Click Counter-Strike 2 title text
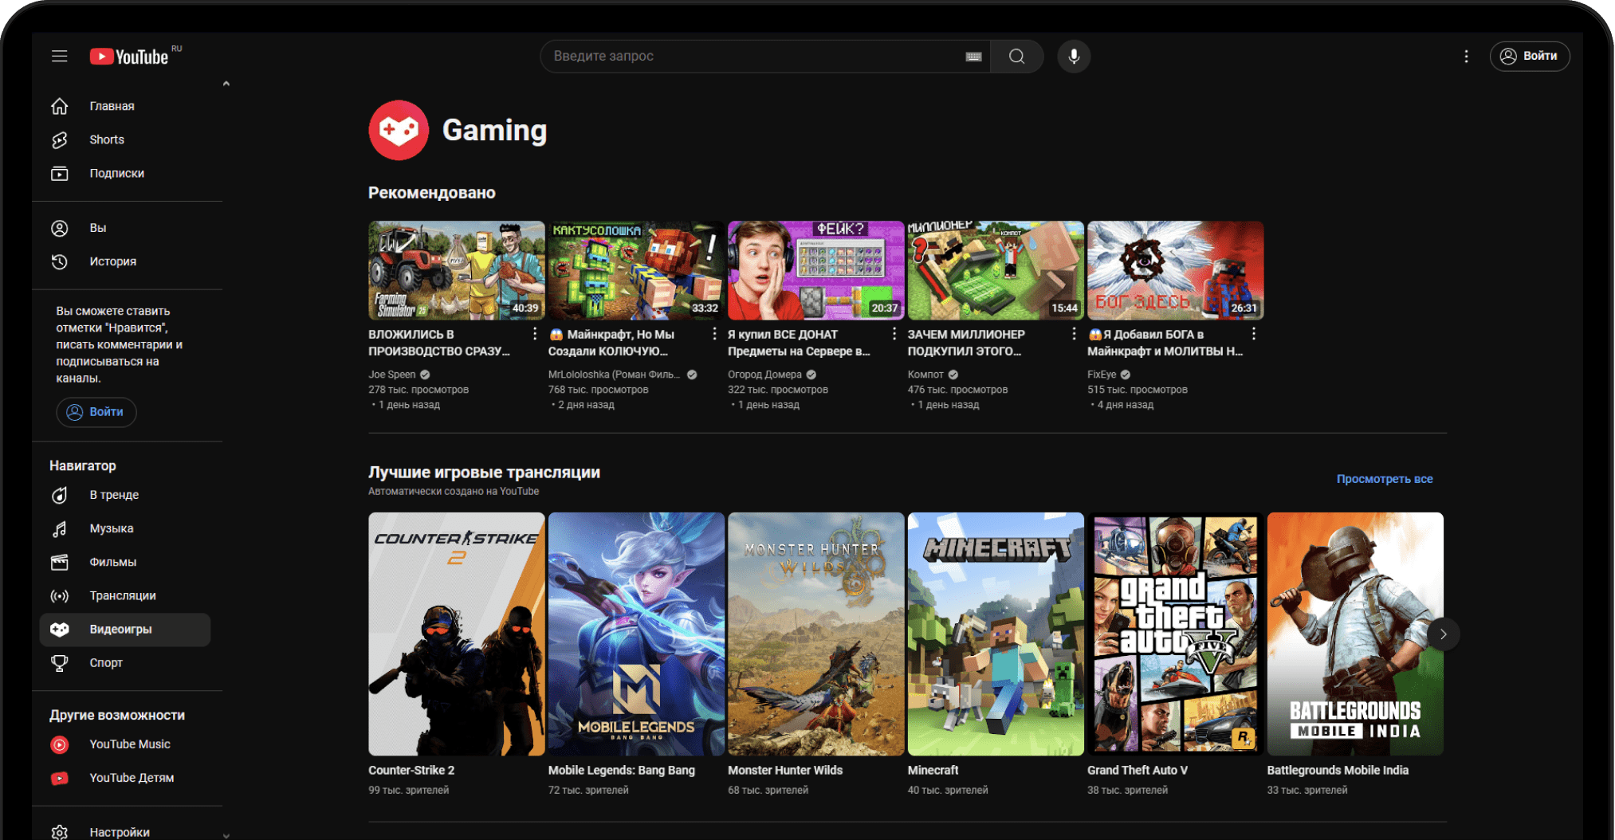The height and width of the screenshot is (840, 1615). click(x=411, y=770)
